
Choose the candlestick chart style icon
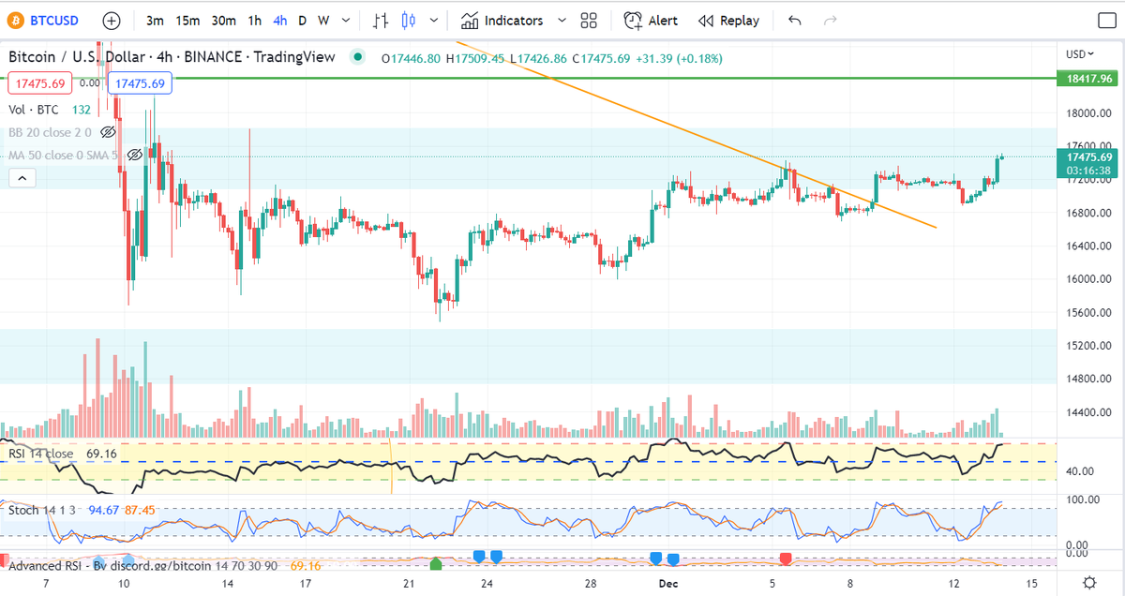click(x=407, y=20)
